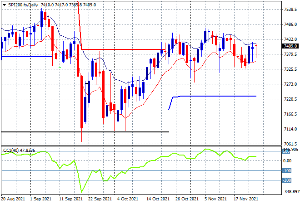Click the 7325.5 price axis label

290,69
